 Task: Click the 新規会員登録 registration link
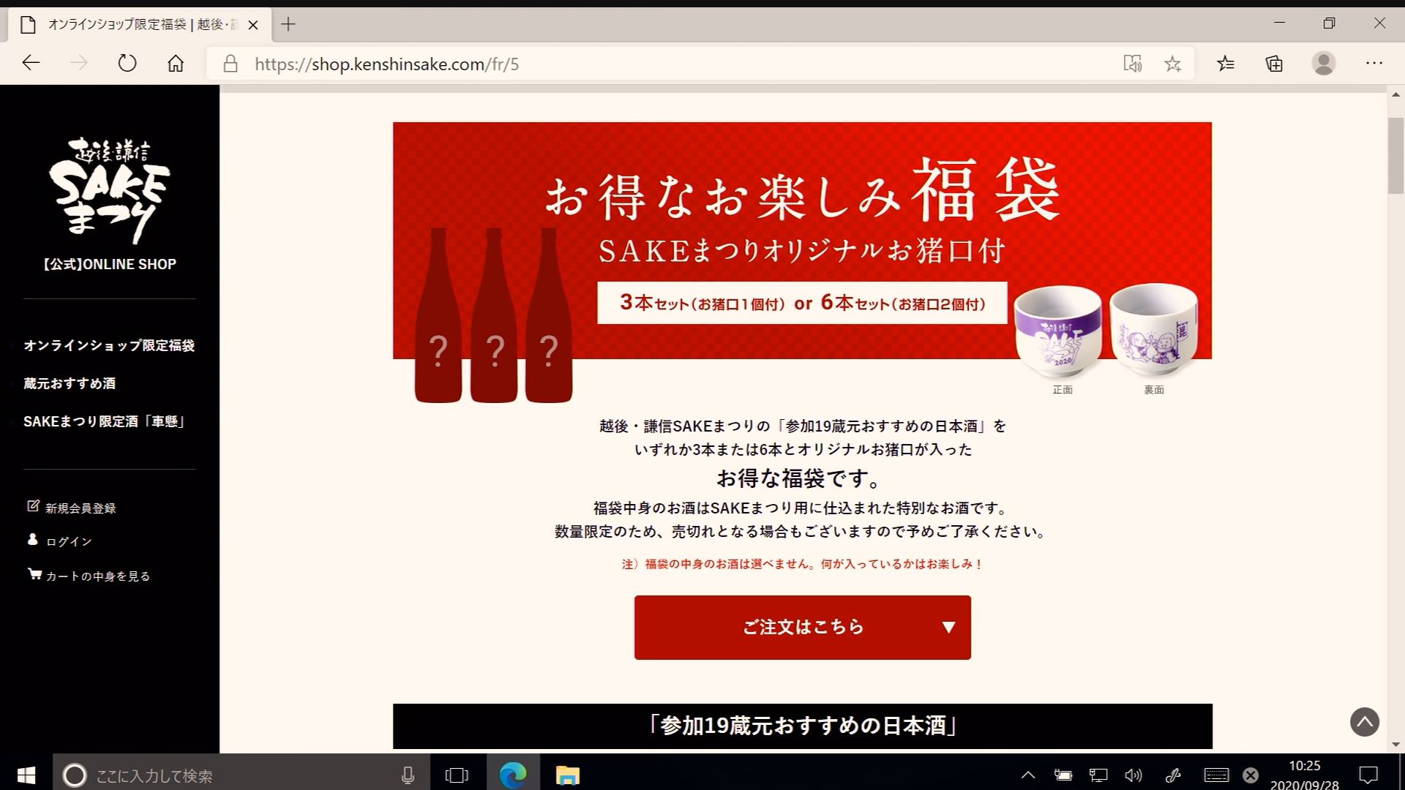[80, 508]
